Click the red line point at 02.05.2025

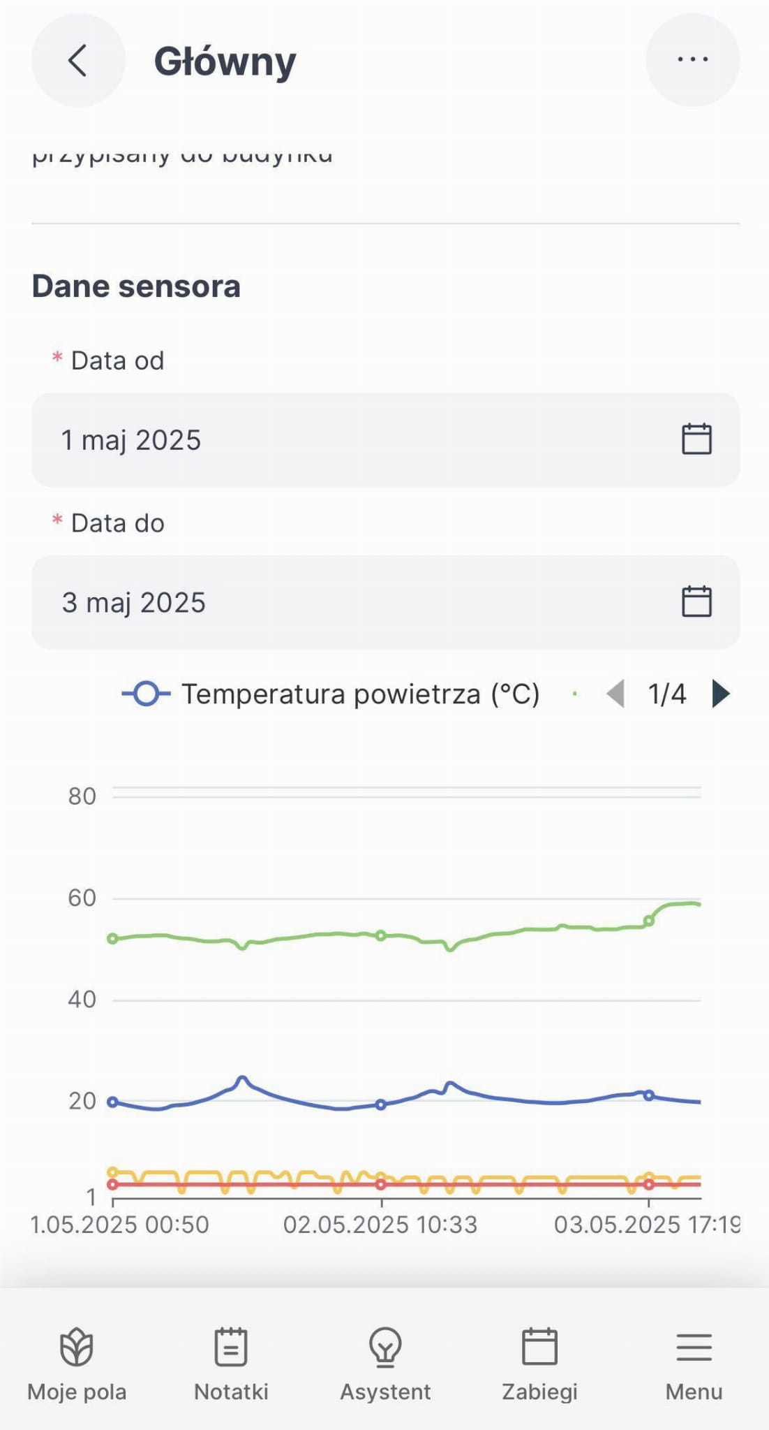tap(381, 1184)
